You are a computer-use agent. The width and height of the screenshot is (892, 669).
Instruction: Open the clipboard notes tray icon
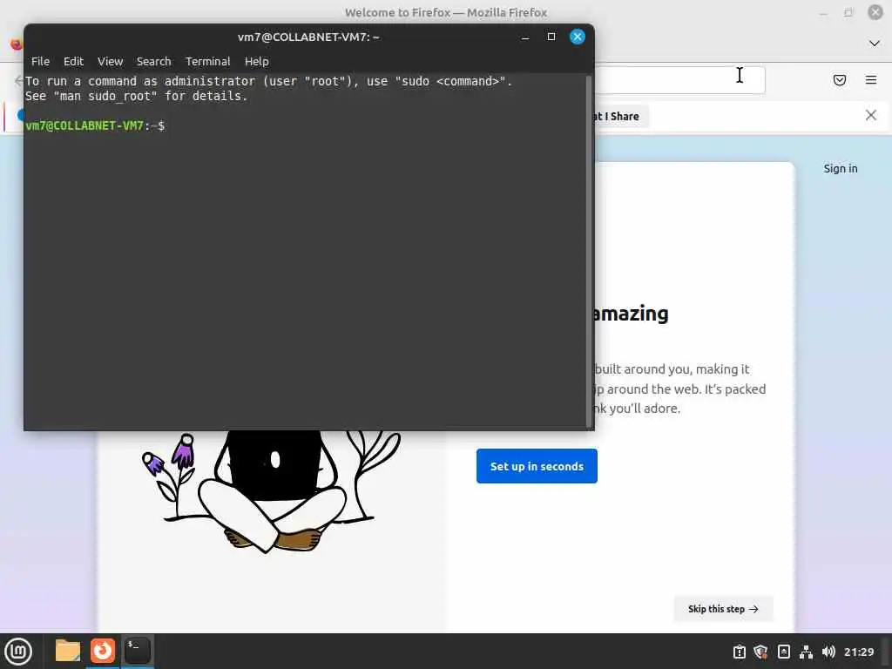point(783,652)
